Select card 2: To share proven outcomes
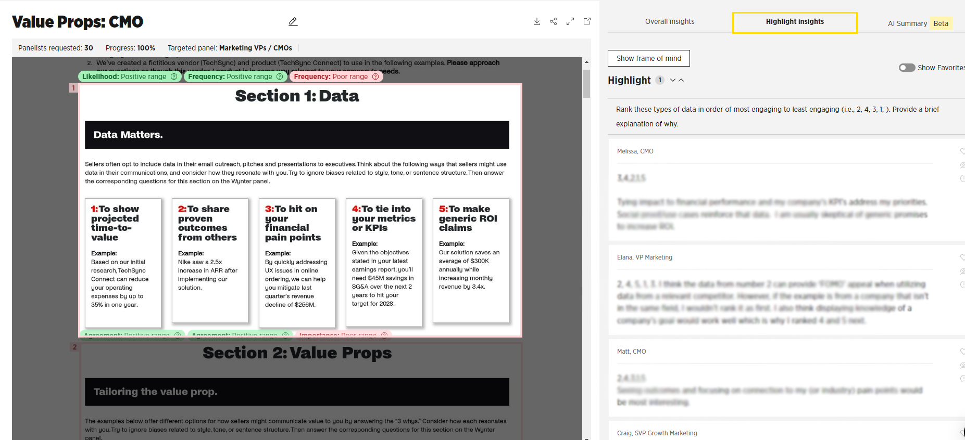This screenshot has width=965, height=440. pyautogui.click(x=210, y=260)
